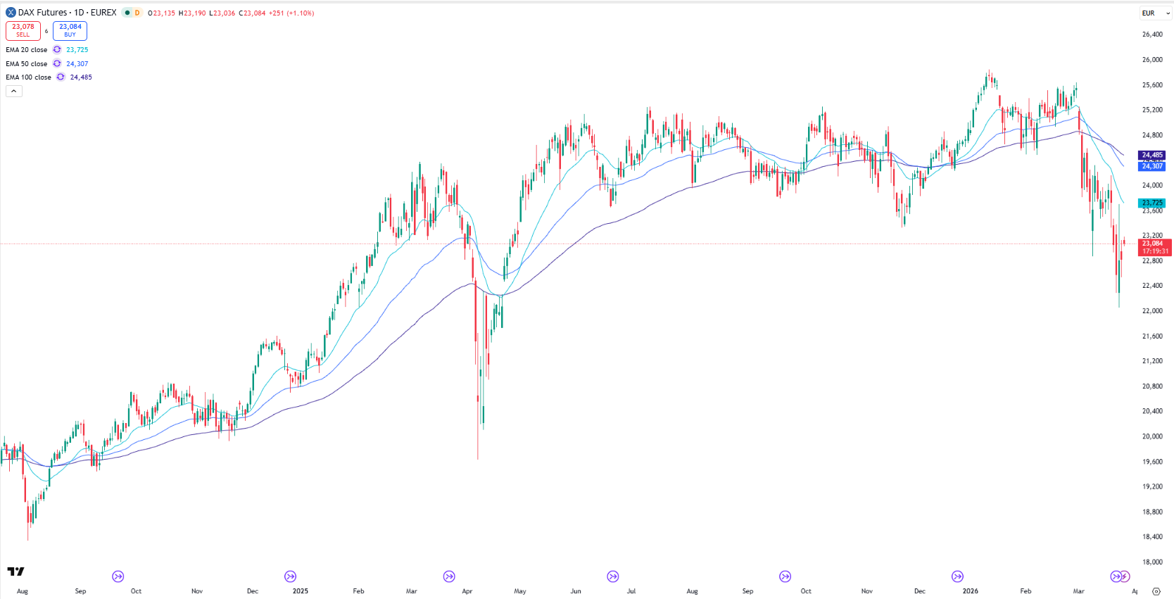This screenshot has width=1174, height=599.
Task: Click the orange D delayed data badge
Action: click(x=137, y=13)
